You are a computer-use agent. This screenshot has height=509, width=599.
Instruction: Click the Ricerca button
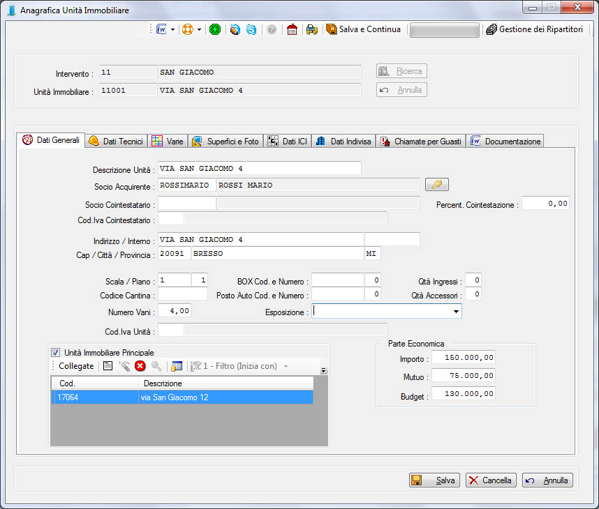coord(401,71)
